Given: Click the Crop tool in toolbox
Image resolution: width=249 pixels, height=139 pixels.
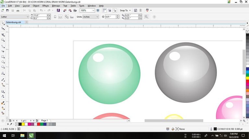Looking at the screenshot, I should pyautogui.click(x=3, y=34).
